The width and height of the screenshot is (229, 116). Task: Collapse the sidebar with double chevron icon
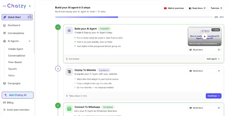tap(30, 6)
